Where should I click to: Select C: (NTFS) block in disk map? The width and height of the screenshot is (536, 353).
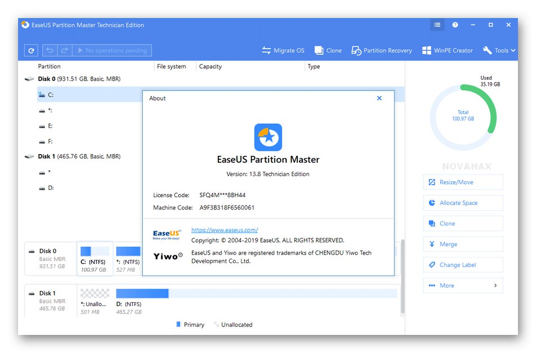[x=95, y=259]
